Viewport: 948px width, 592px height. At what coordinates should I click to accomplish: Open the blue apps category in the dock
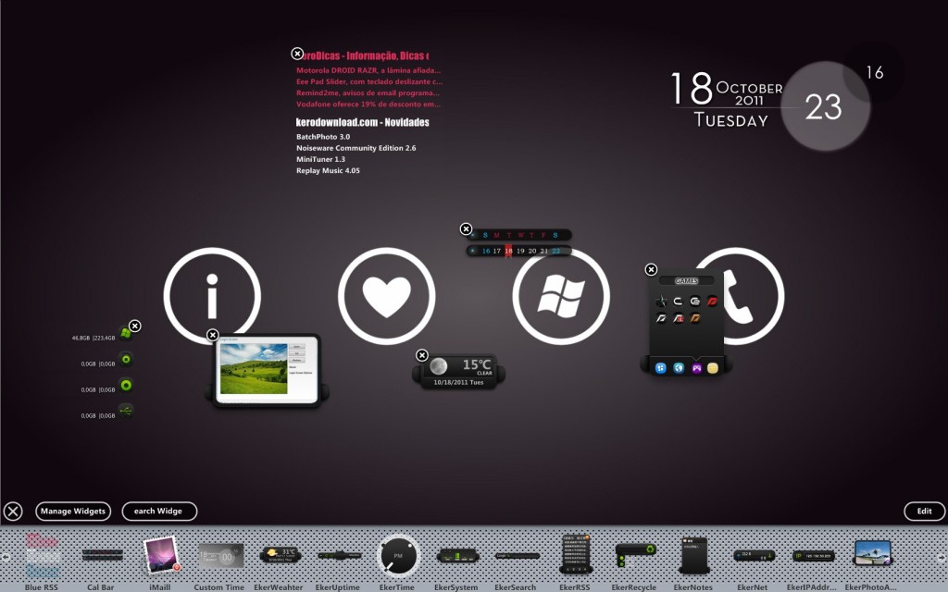pyautogui.click(x=661, y=368)
